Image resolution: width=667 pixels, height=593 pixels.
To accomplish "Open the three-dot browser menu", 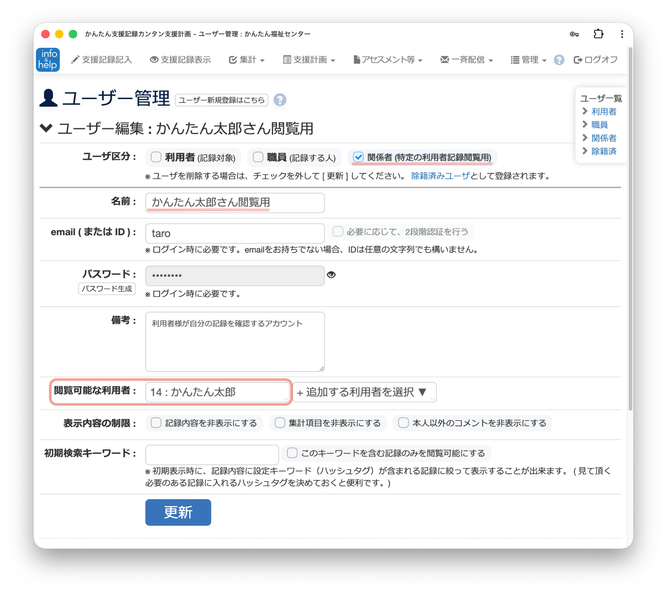I will point(622,34).
